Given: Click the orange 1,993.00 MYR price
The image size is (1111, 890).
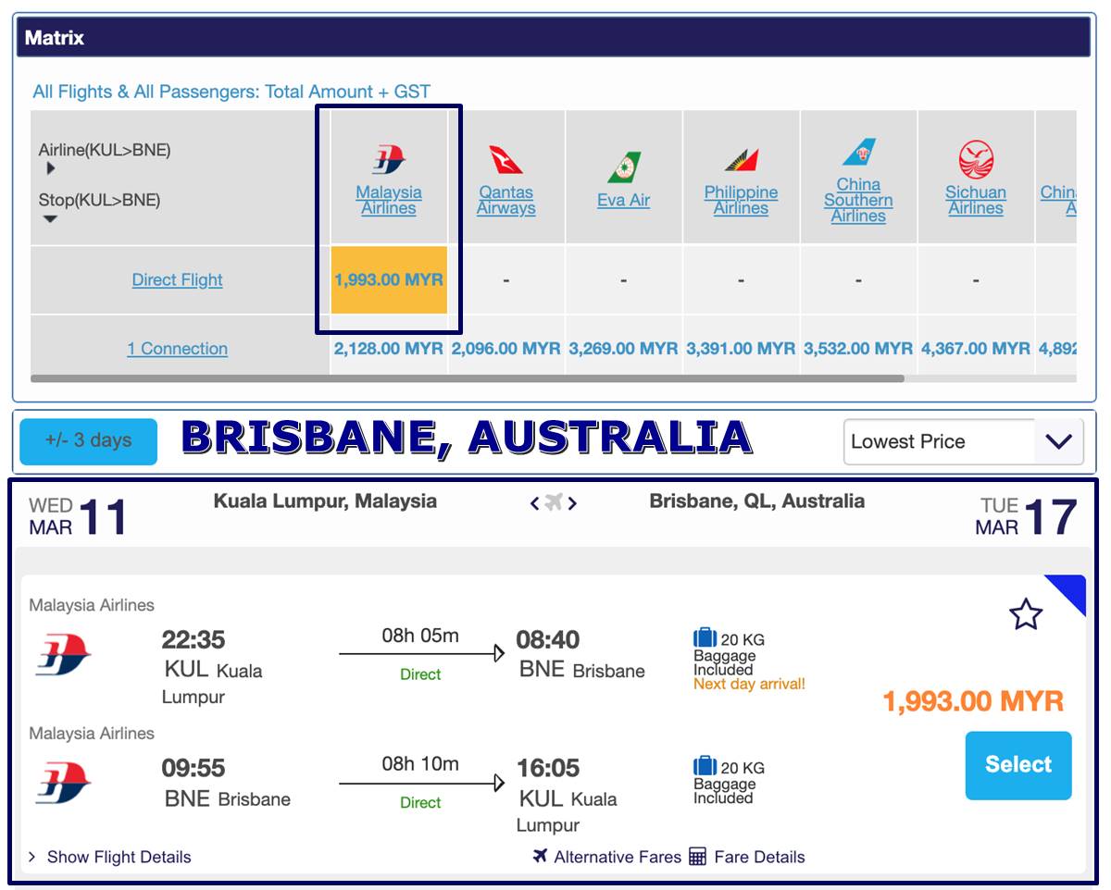Looking at the screenshot, I should 973,701.
